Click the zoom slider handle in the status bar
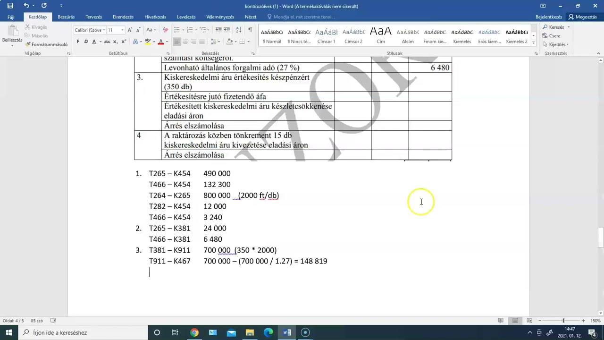The width and height of the screenshot is (604, 340). (563, 321)
